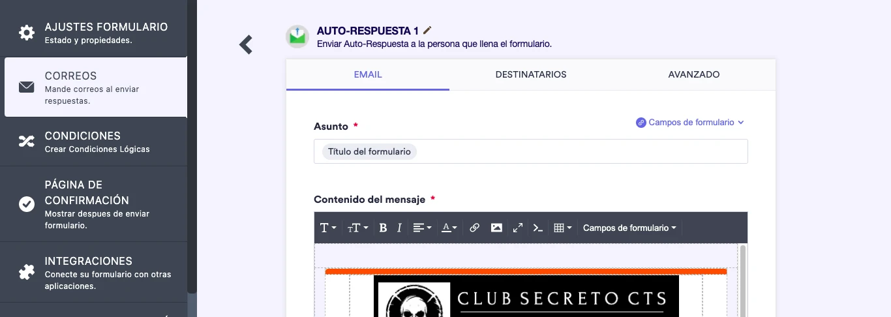Click the shuffle icon for Condiciones
The height and width of the screenshot is (317, 891).
[27, 142]
